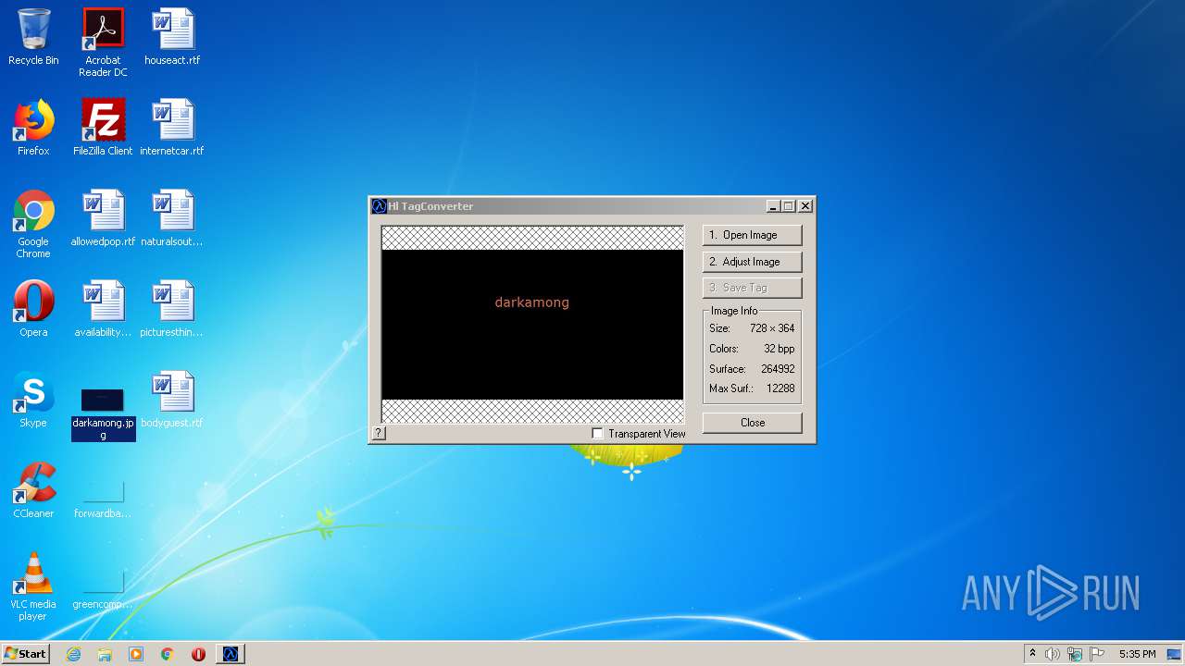The image size is (1185, 666).
Task: Open Windows Explorer from the taskbar
Action: tap(105, 654)
